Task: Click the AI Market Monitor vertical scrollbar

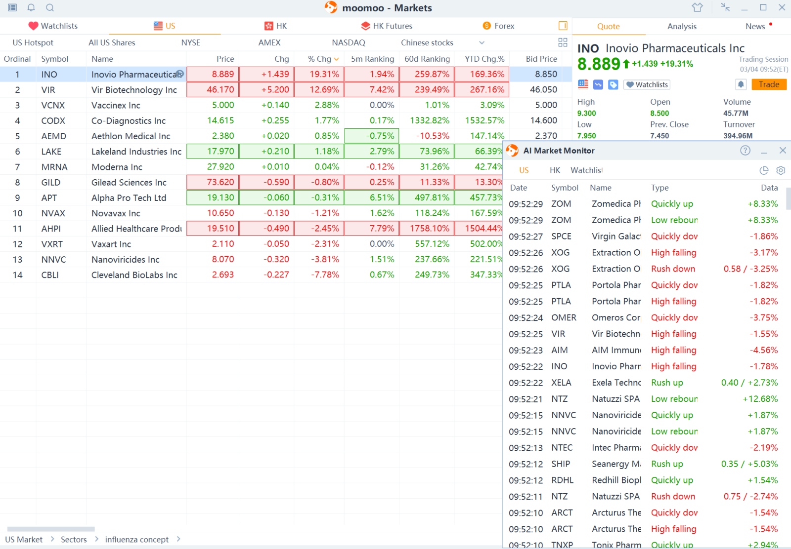Action: click(x=788, y=198)
